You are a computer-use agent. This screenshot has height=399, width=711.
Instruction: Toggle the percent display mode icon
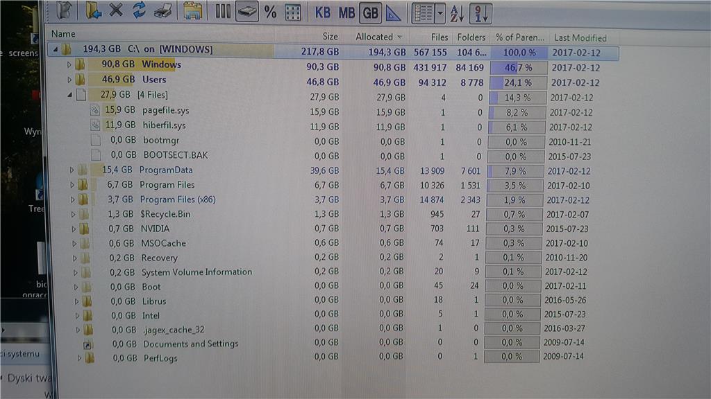270,12
